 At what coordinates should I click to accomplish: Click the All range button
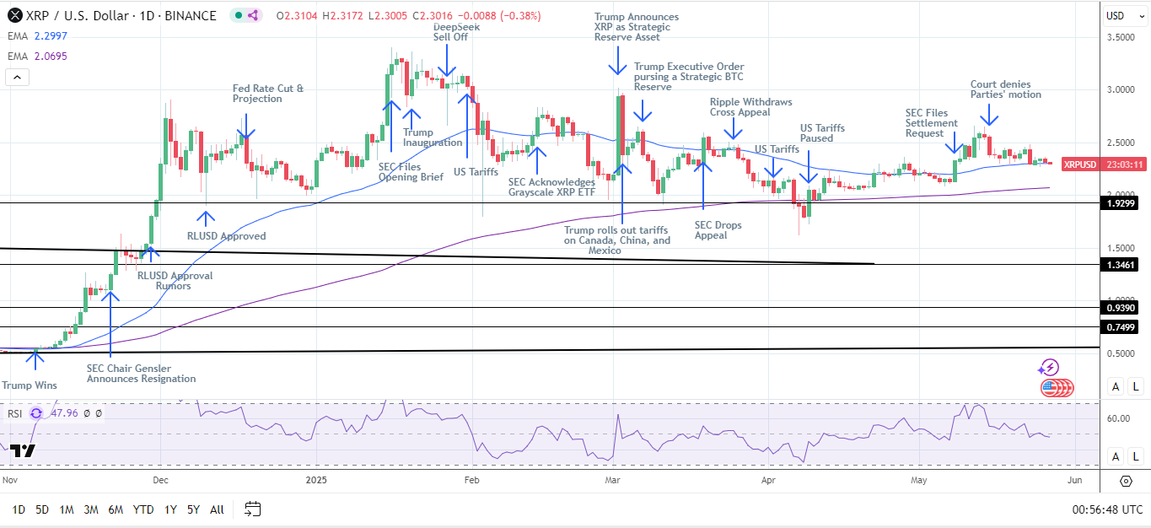pyautogui.click(x=217, y=509)
